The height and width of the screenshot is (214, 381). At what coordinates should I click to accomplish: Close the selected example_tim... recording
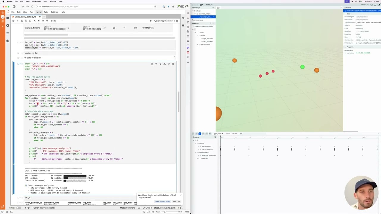[x=213, y=17]
